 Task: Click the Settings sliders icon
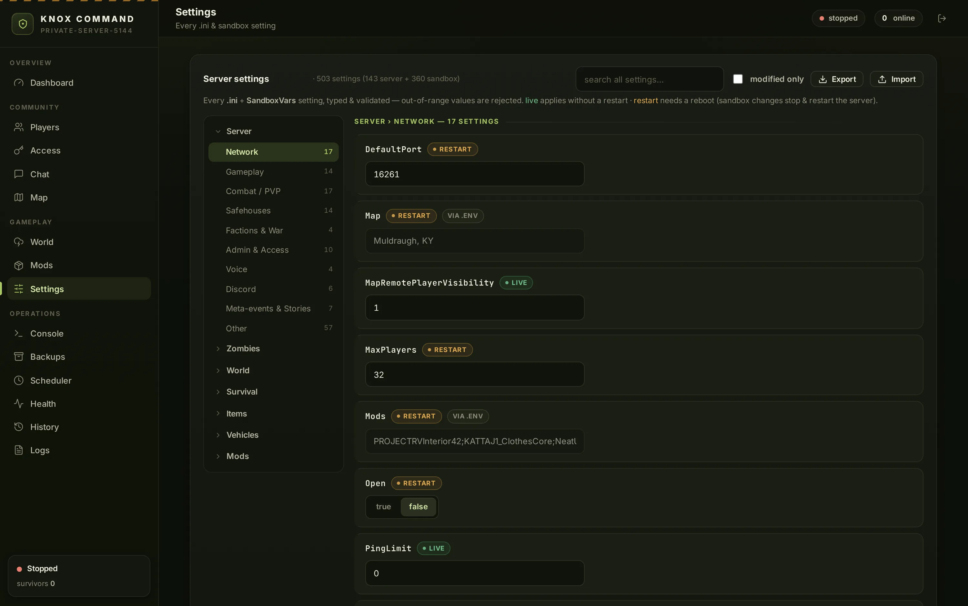19,288
